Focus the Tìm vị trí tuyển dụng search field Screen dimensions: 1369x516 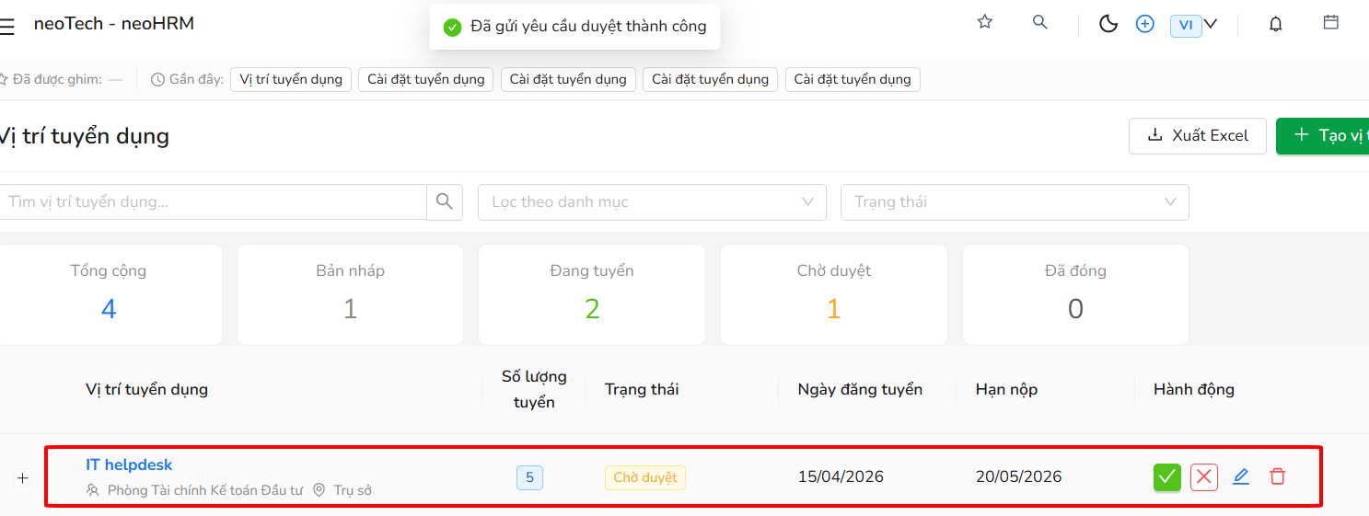point(213,201)
